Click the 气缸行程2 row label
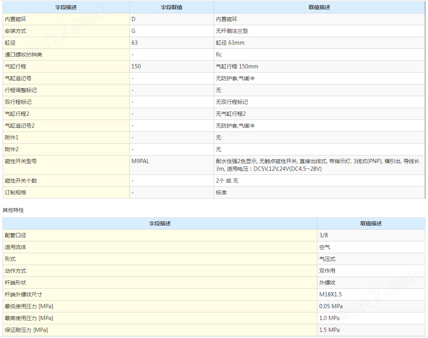Viewport: 428px width, 338px height. (17, 114)
